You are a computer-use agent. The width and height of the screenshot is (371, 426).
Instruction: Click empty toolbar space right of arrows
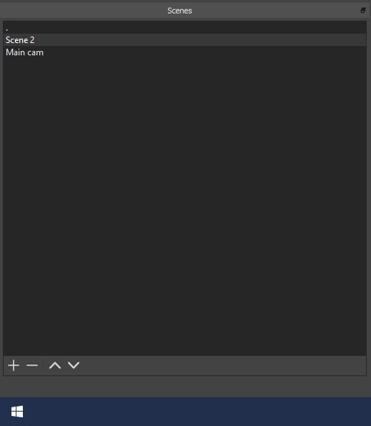pyautogui.click(x=224, y=365)
